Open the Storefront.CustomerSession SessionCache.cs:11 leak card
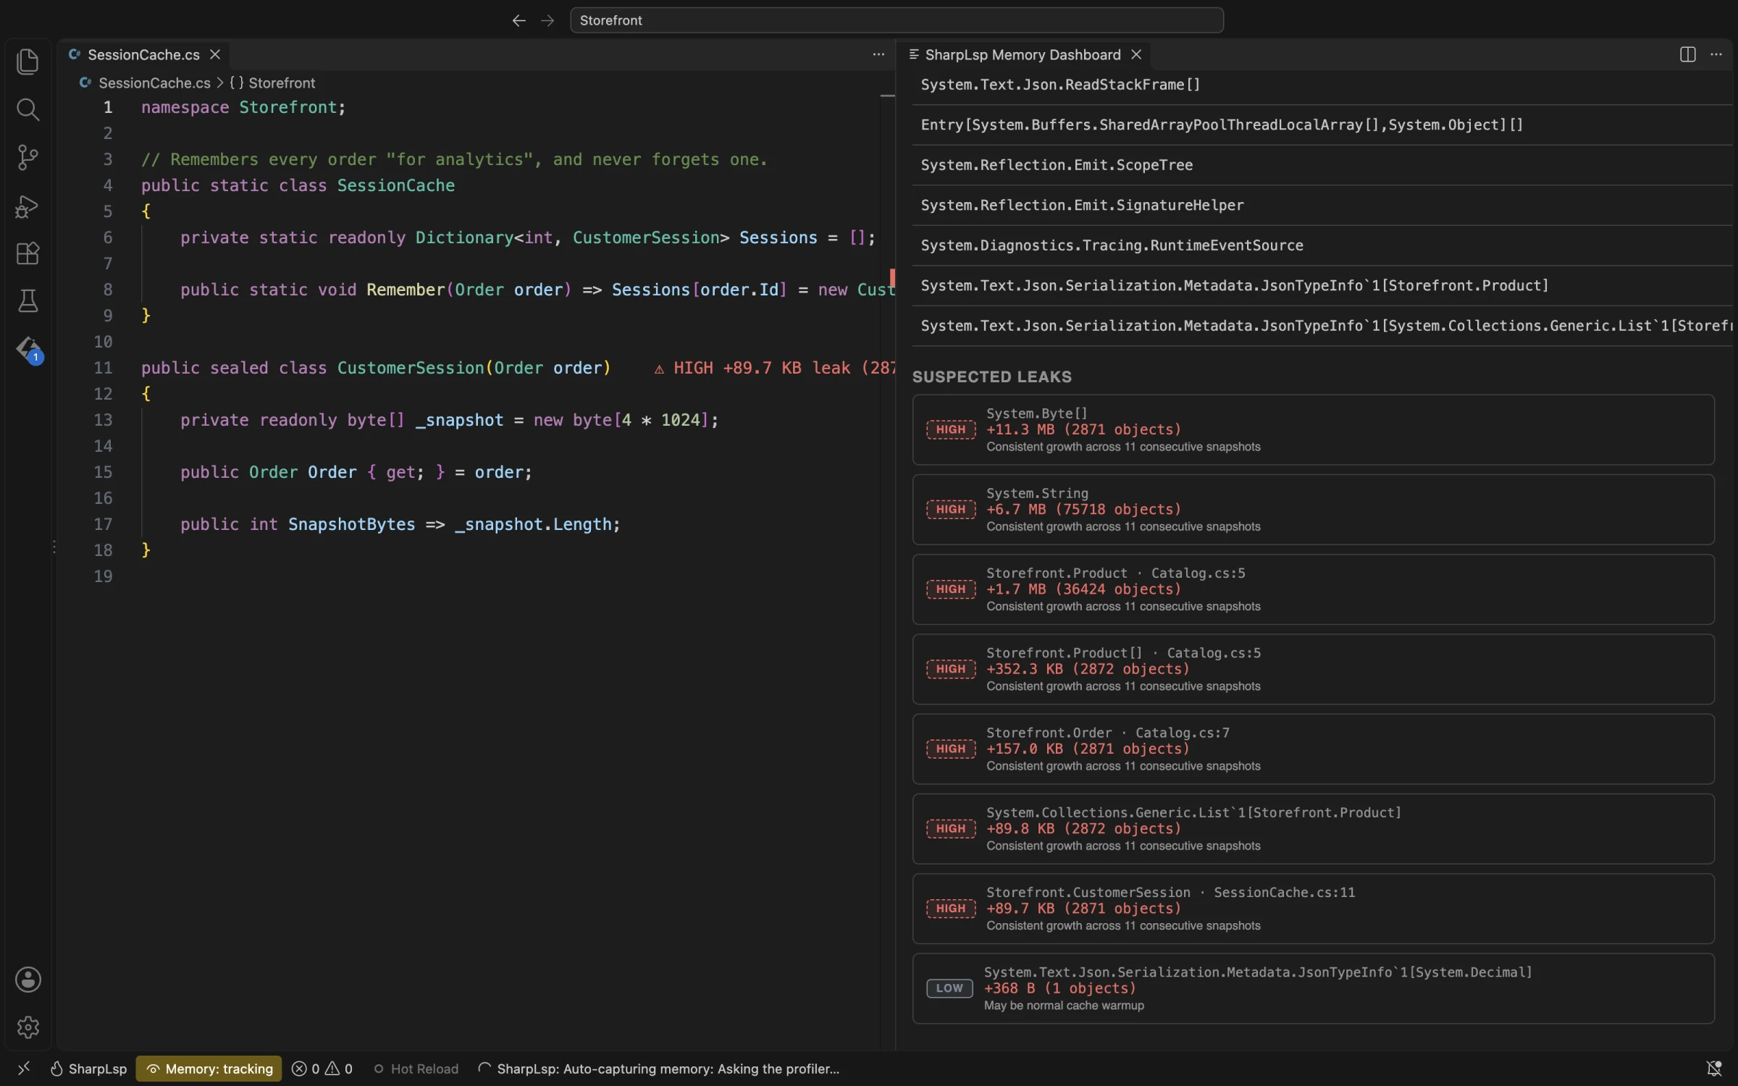The height and width of the screenshot is (1086, 1738). click(1313, 909)
